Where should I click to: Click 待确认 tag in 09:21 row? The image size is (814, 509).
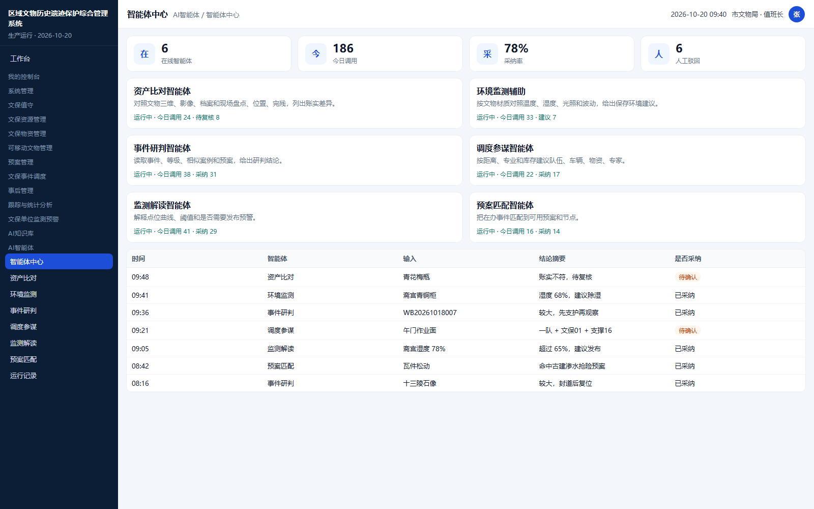688,330
